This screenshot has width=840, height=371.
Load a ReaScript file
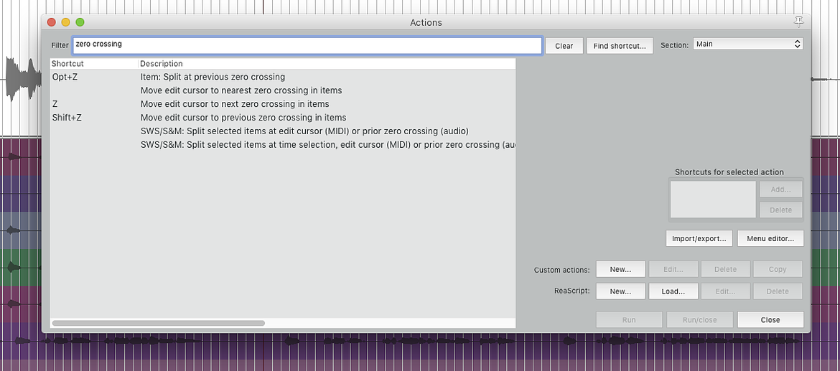673,291
